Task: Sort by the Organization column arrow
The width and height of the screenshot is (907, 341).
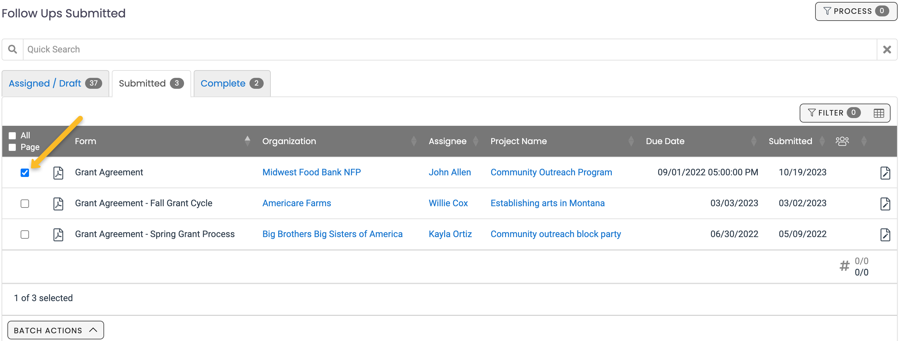Action: (413, 141)
